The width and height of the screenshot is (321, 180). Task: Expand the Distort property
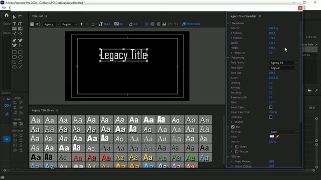(232, 122)
